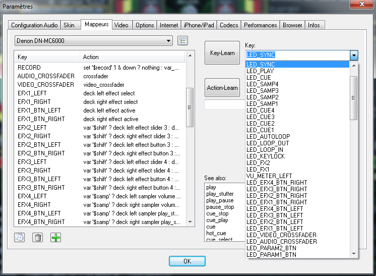376x276 pixels.
Task: Go to the iPhone/iPad tab
Action: (199, 25)
